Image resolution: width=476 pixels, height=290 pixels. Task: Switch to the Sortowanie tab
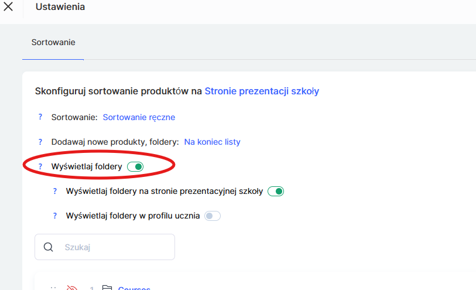pos(53,43)
